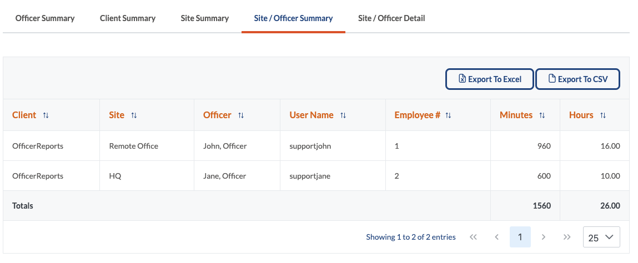Screen dimensions: 638x263
Task: Switch to Client Summary tab
Action: 128,18
